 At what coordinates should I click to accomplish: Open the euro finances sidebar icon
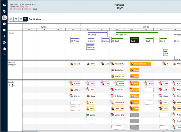coord(4,36)
